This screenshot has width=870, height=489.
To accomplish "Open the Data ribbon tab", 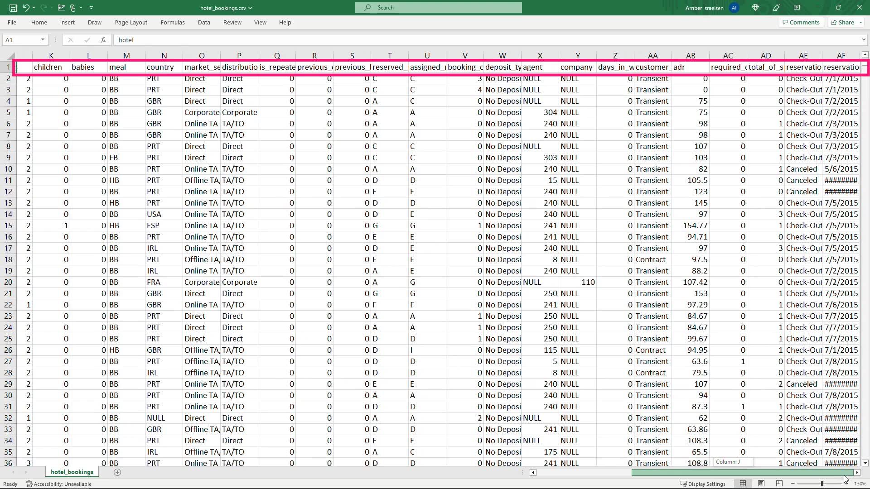I will click(204, 22).
